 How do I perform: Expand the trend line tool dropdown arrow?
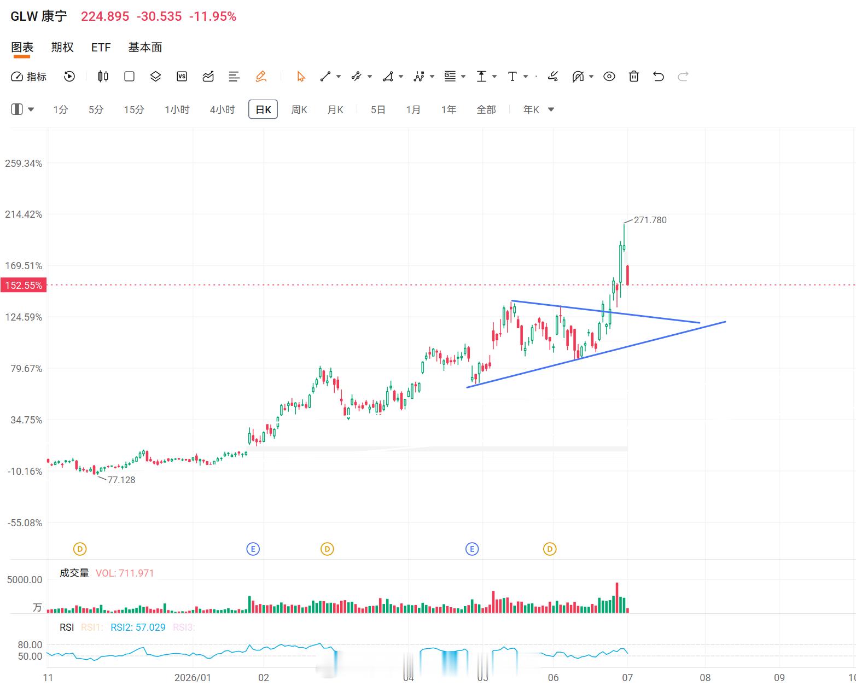pos(339,77)
